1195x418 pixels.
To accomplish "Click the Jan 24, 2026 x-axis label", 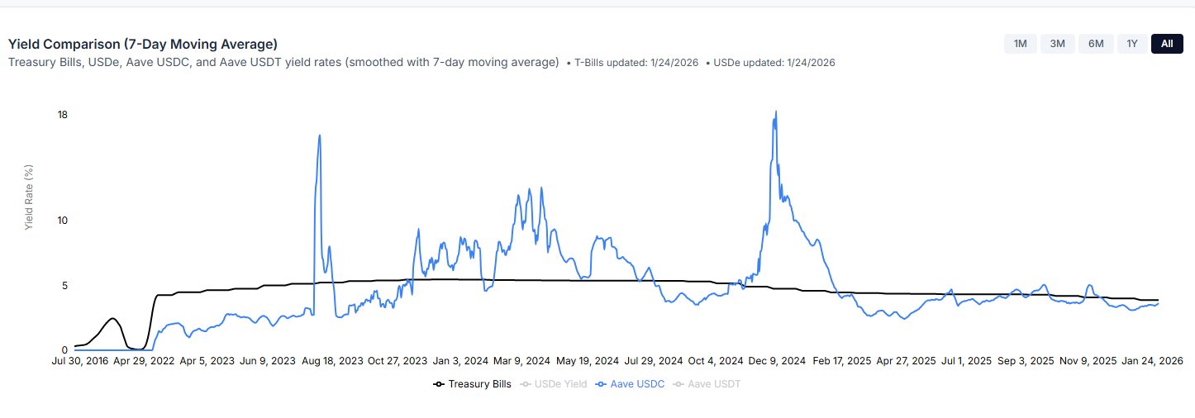I will [1151, 361].
